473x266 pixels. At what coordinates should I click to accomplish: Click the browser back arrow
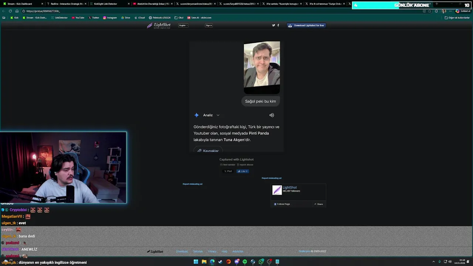click(4, 11)
